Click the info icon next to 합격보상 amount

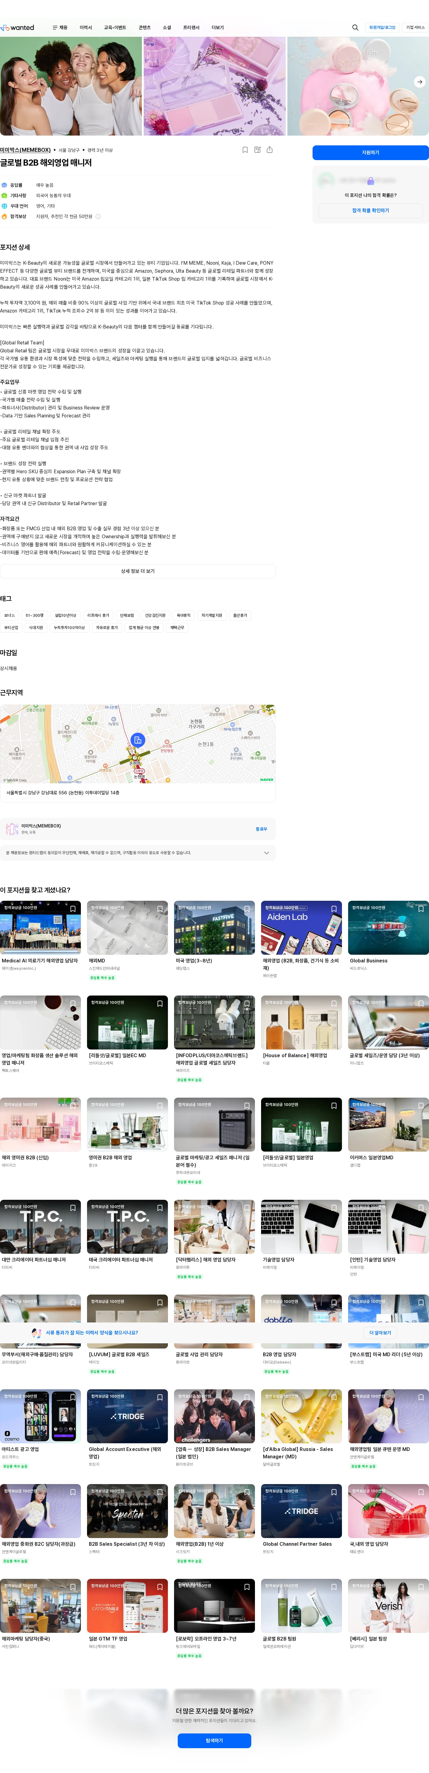coord(98,216)
